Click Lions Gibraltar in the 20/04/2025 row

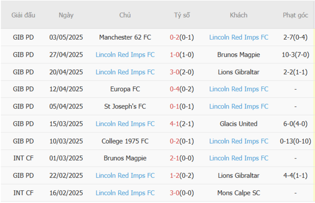click(238, 72)
